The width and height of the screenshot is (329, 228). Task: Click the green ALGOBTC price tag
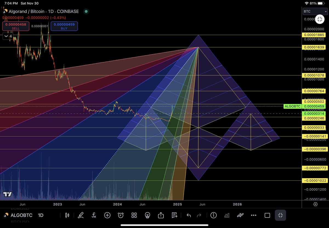click(x=293, y=106)
